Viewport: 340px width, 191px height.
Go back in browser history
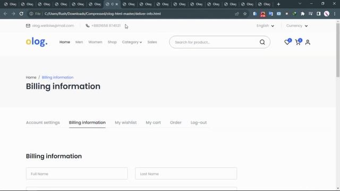tap(5, 14)
